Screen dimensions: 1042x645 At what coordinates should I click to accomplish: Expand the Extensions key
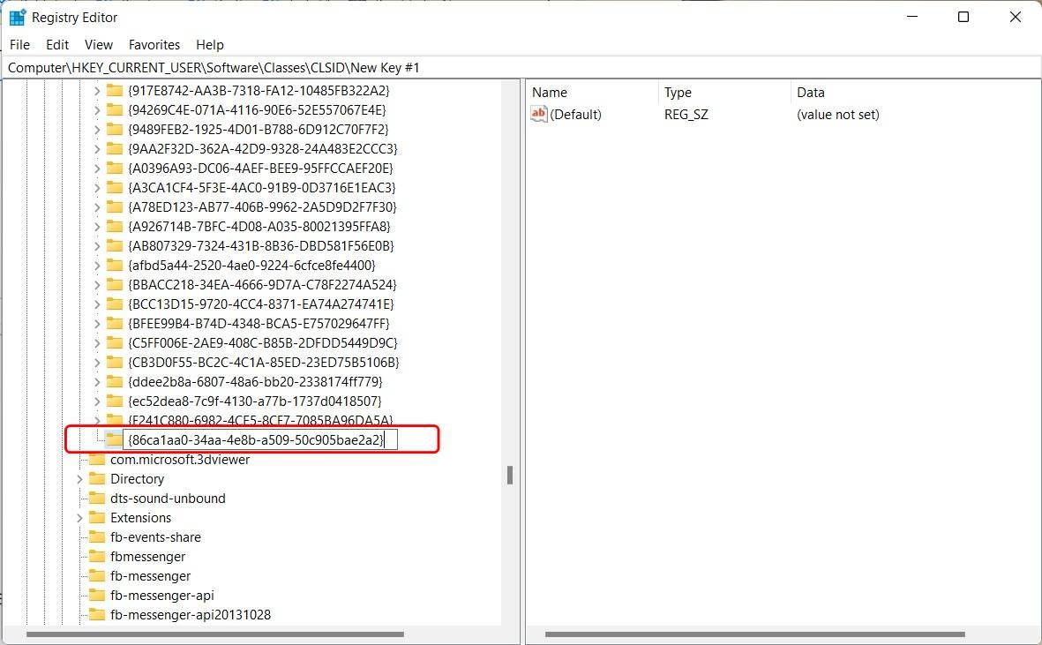tap(79, 518)
